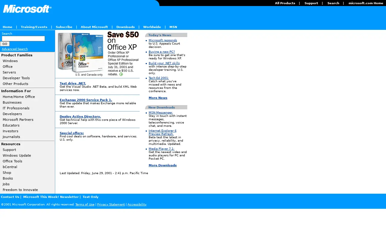Open Microsoft This Week! Newsletter link
This screenshot has width=386, height=241.
point(51,197)
